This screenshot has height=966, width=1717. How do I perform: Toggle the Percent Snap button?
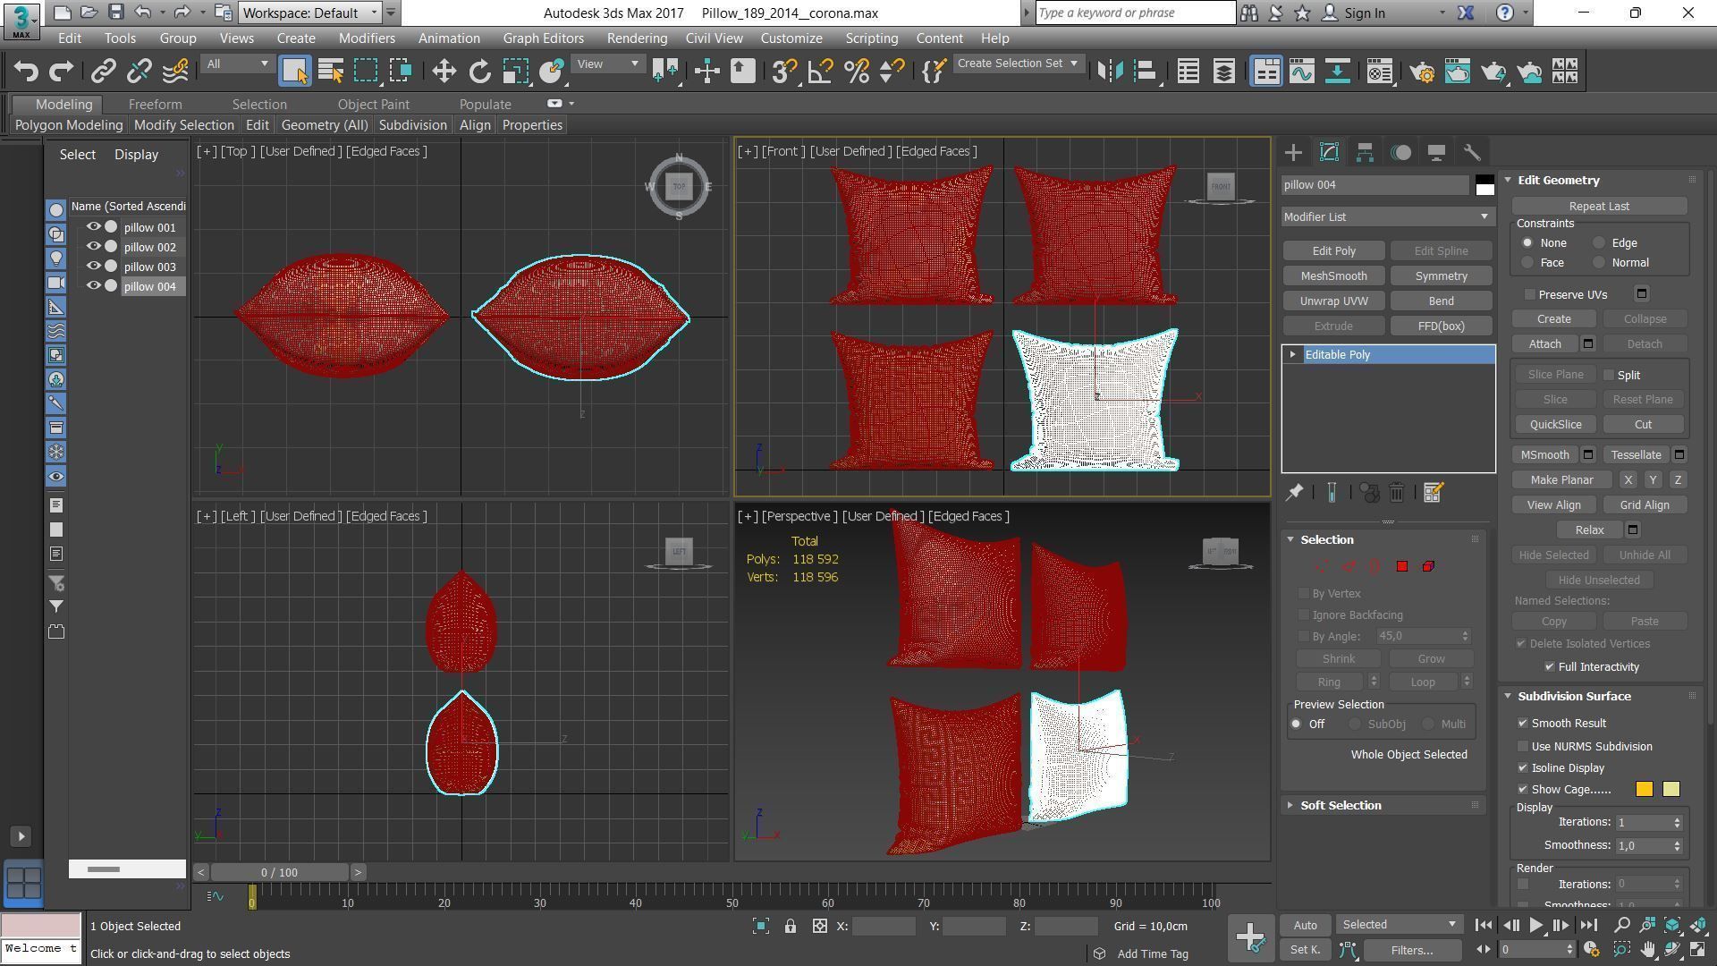point(857,72)
